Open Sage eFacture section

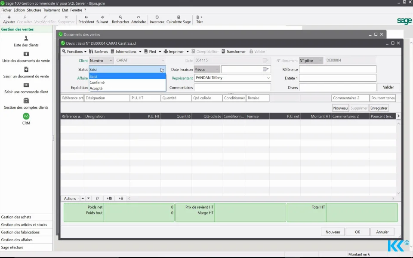pyautogui.click(x=26, y=248)
